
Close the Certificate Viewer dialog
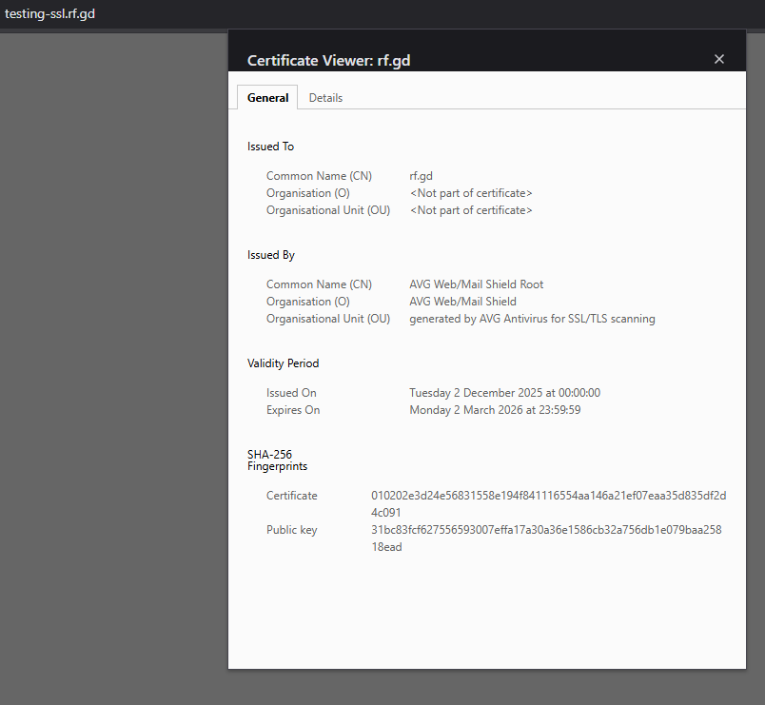point(719,59)
